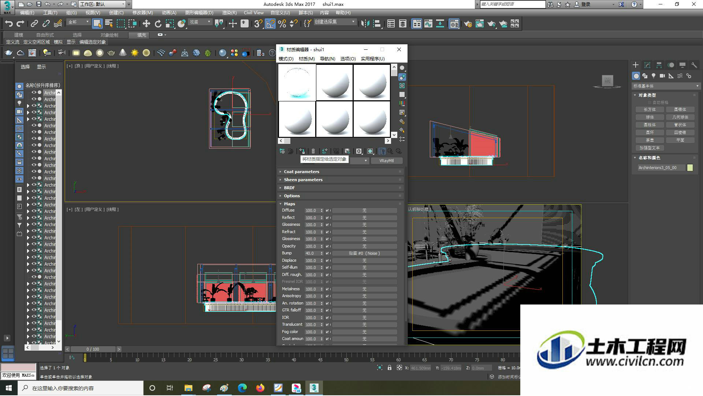Click the Undo arrow in main toolbar

(x=9, y=24)
